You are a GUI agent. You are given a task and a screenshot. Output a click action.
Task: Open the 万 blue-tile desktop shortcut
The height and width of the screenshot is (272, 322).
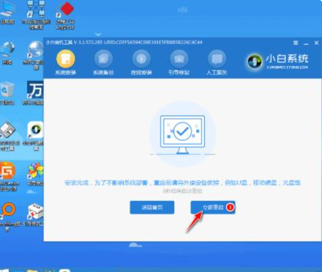pos(35,90)
